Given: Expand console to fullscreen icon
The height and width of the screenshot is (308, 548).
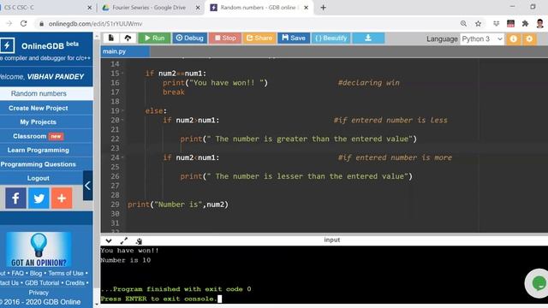Looking at the screenshot, I should click(123, 241).
